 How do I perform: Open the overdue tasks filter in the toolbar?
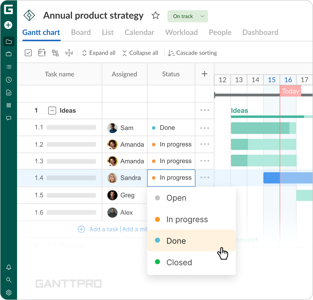[42, 53]
